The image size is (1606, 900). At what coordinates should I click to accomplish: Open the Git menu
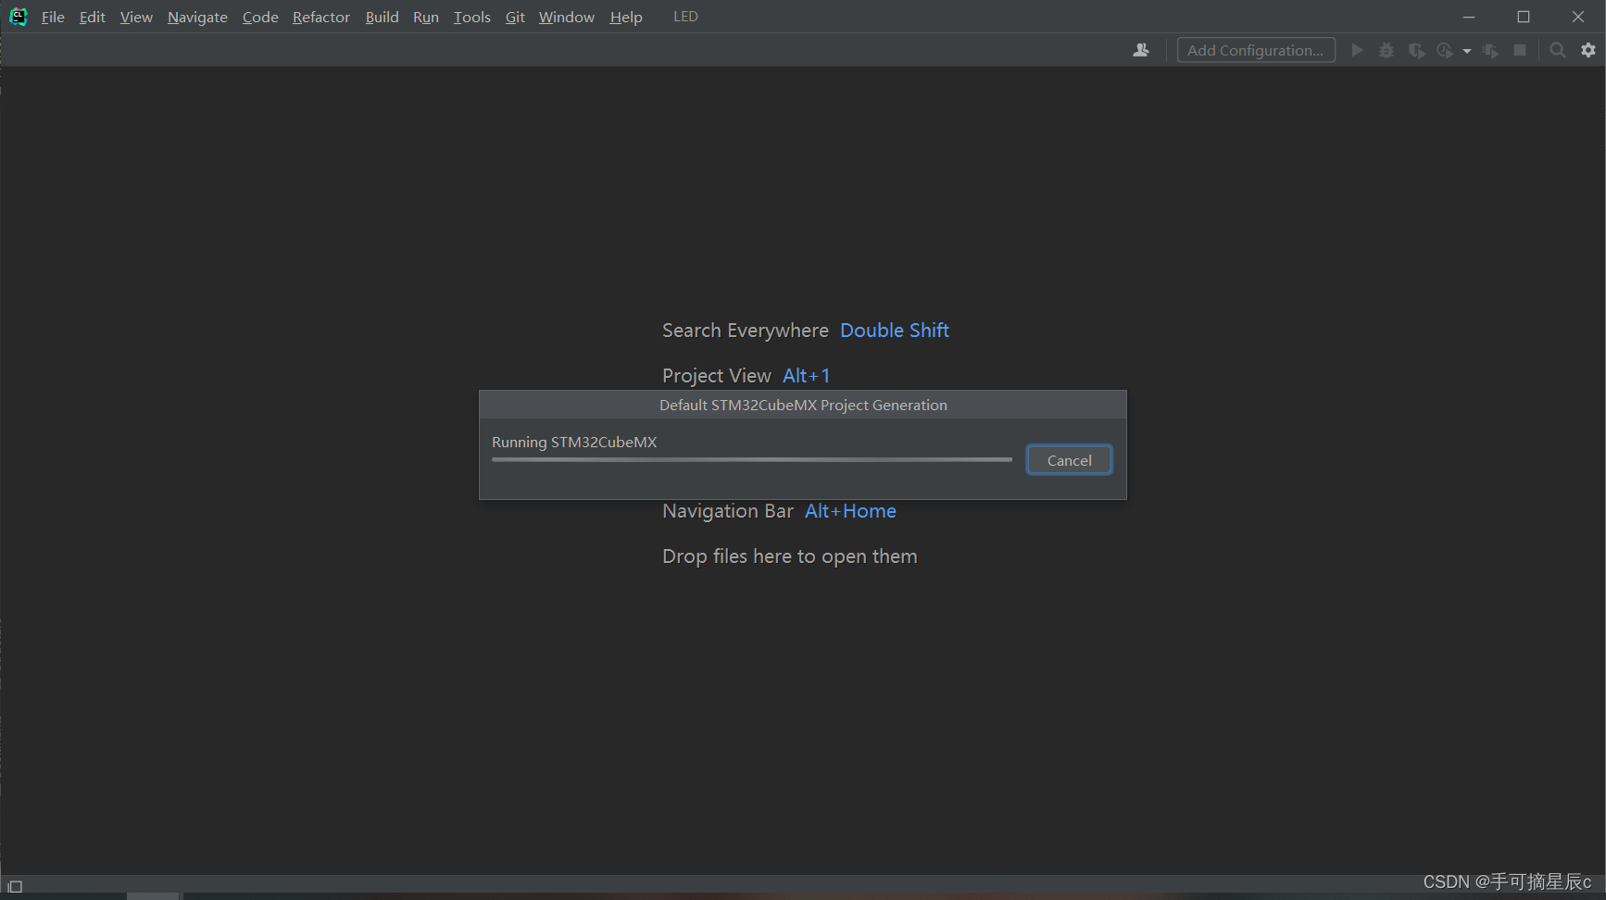click(515, 17)
